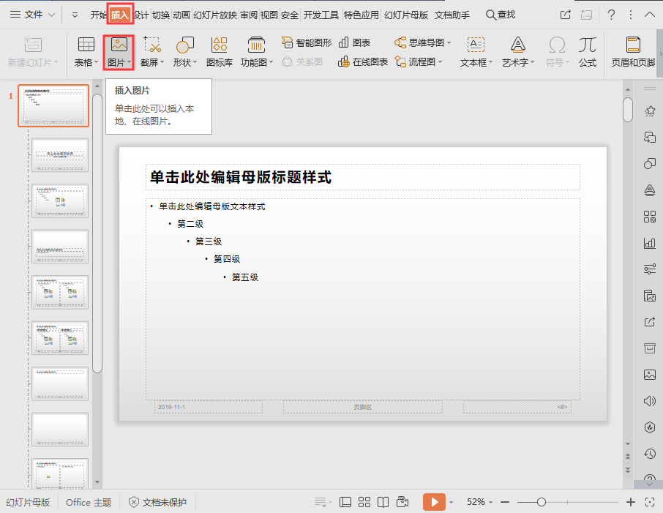Open Header and Footer (页眉和页脚)
Image resolution: width=663 pixels, height=513 pixels.
click(x=633, y=52)
